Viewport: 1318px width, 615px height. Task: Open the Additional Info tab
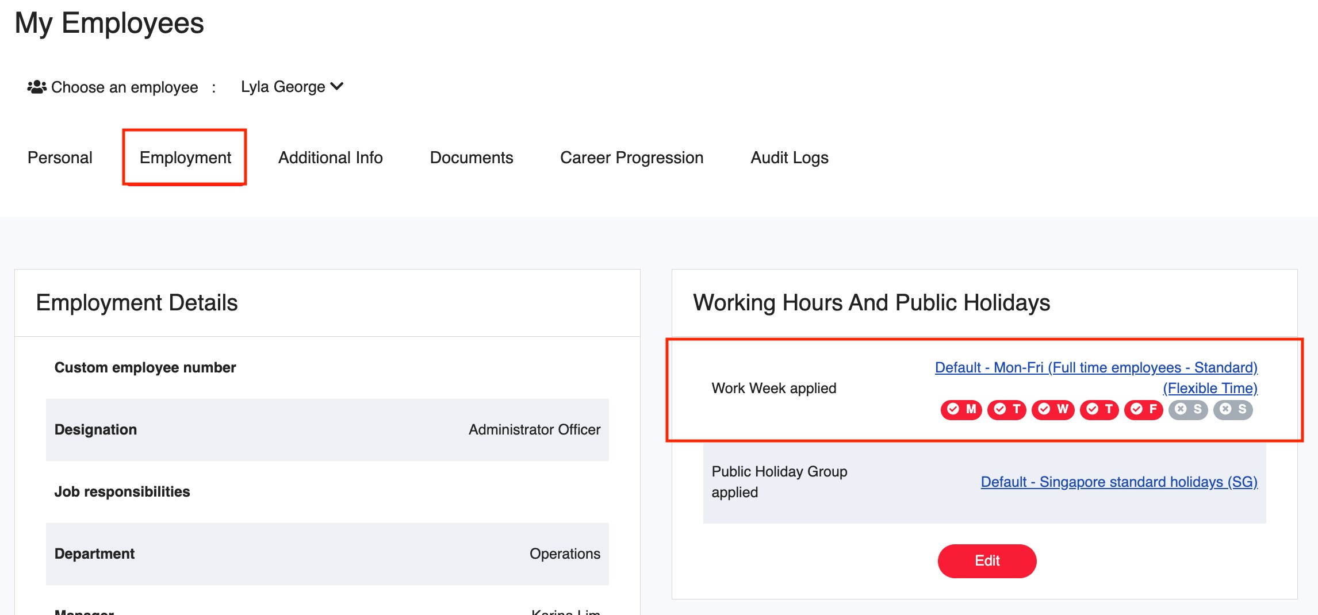click(x=331, y=157)
